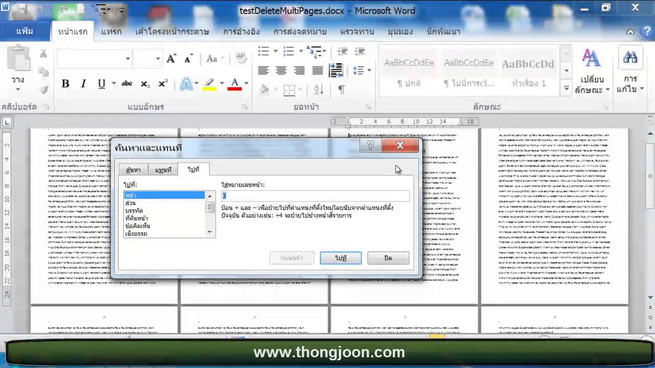Open the font color dropdown arrow
The image size is (655, 368).
[x=246, y=84]
